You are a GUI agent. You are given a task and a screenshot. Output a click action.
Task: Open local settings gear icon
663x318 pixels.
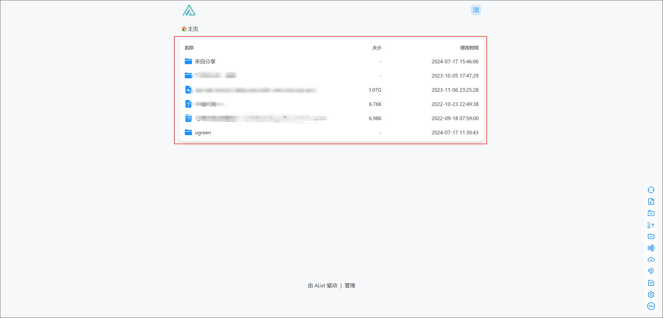pyautogui.click(x=651, y=294)
